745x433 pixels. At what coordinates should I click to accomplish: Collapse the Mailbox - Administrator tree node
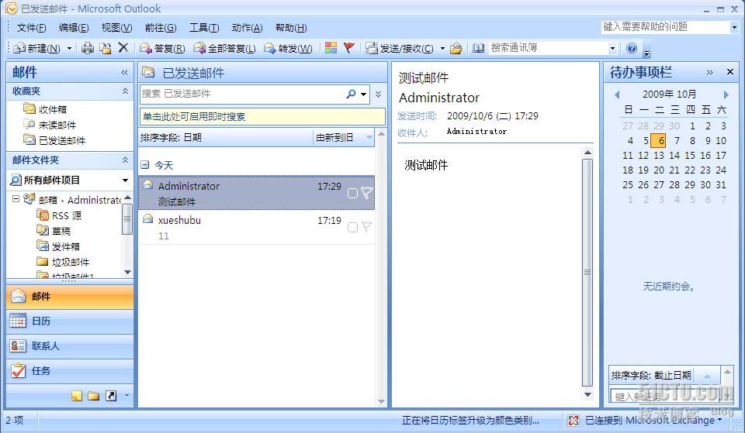[x=16, y=199]
